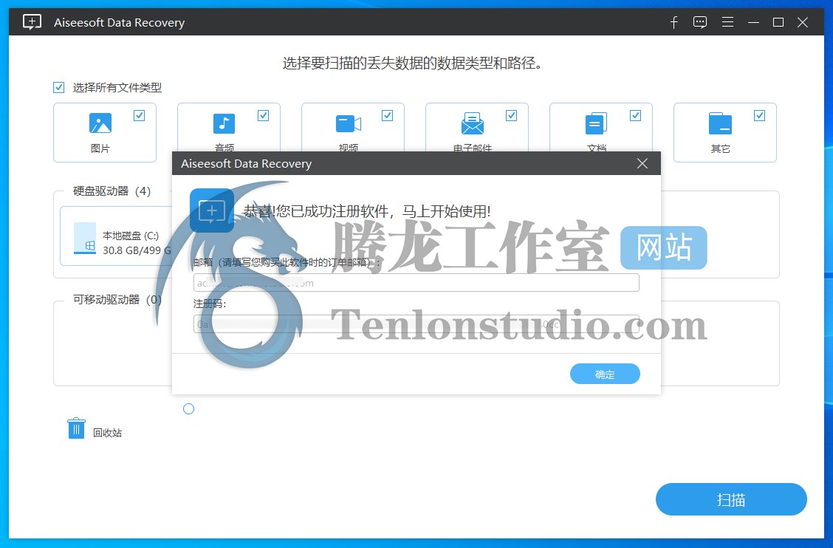Screen dimensions: 833x548
Task: Select the local disk (C:) drive icon
Action: click(x=85, y=238)
